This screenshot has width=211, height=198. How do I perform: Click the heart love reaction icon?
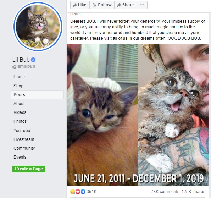pos(78,192)
